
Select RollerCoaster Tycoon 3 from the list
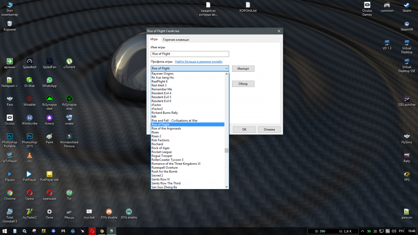point(167,160)
